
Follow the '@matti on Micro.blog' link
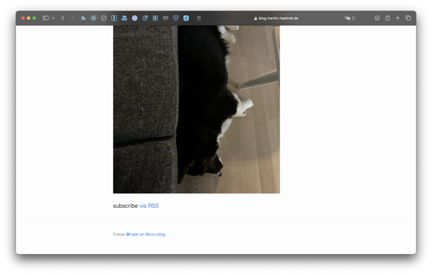(146, 234)
